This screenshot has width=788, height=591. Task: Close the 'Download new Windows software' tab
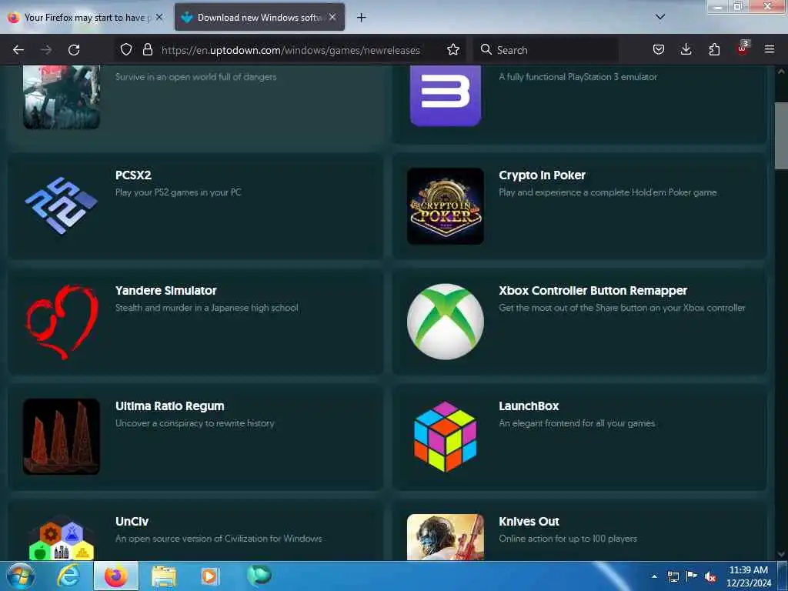332,17
